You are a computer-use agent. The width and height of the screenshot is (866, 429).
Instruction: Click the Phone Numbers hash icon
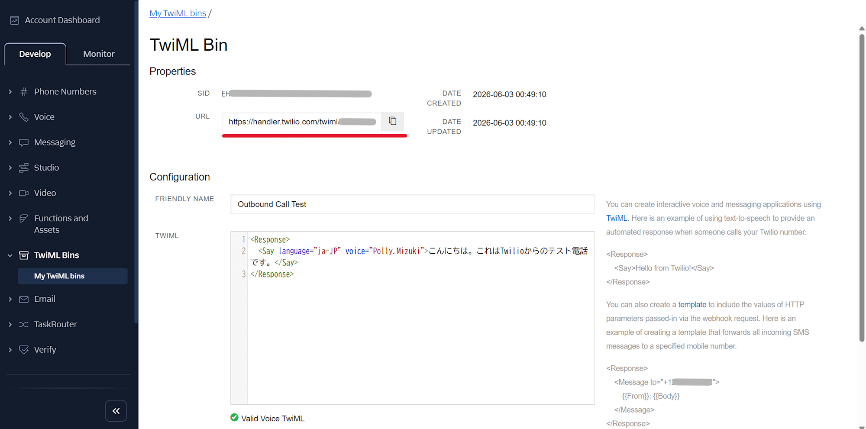(24, 92)
